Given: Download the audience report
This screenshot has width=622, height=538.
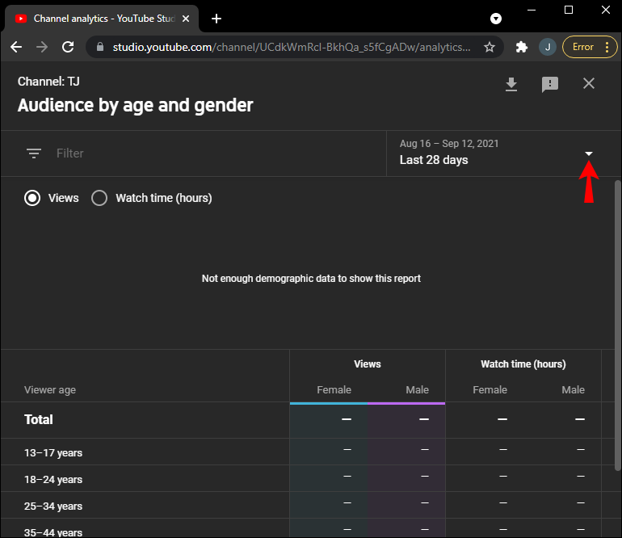Looking at the screenshot, I should click(x=511, y=85).
